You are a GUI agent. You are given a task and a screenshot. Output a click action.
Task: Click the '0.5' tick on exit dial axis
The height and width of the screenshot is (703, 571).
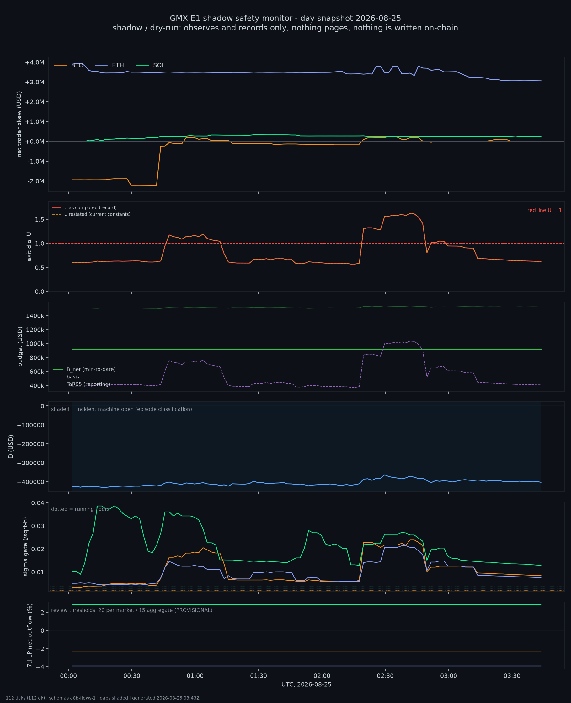pos(40,268)
